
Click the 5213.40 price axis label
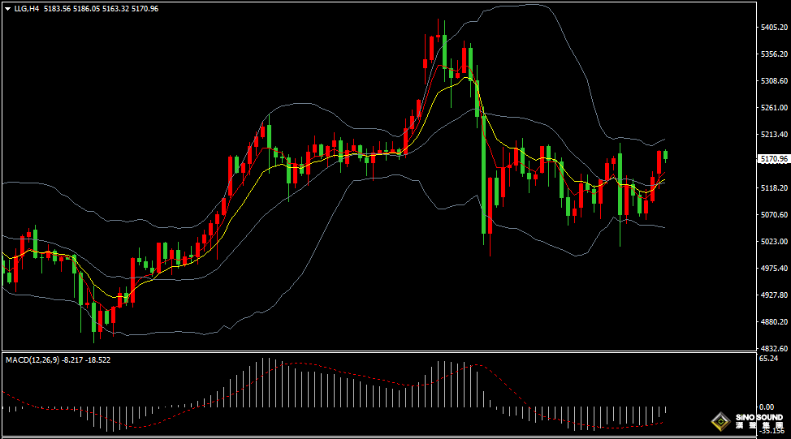(774, 134)
